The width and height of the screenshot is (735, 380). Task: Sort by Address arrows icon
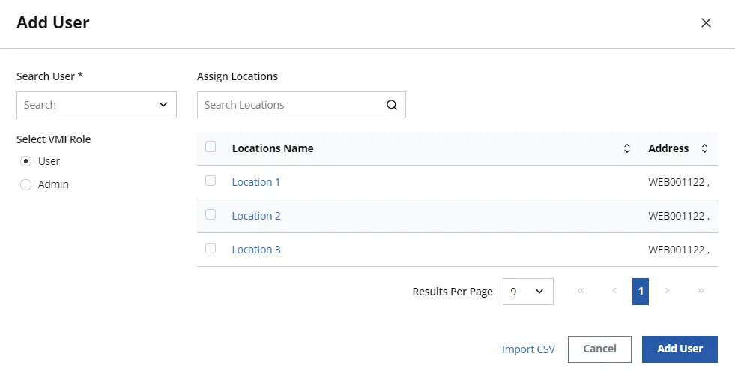(x=704, y=148)
